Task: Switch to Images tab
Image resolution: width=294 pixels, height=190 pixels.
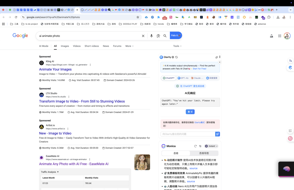Action: [x=65, y=46]
